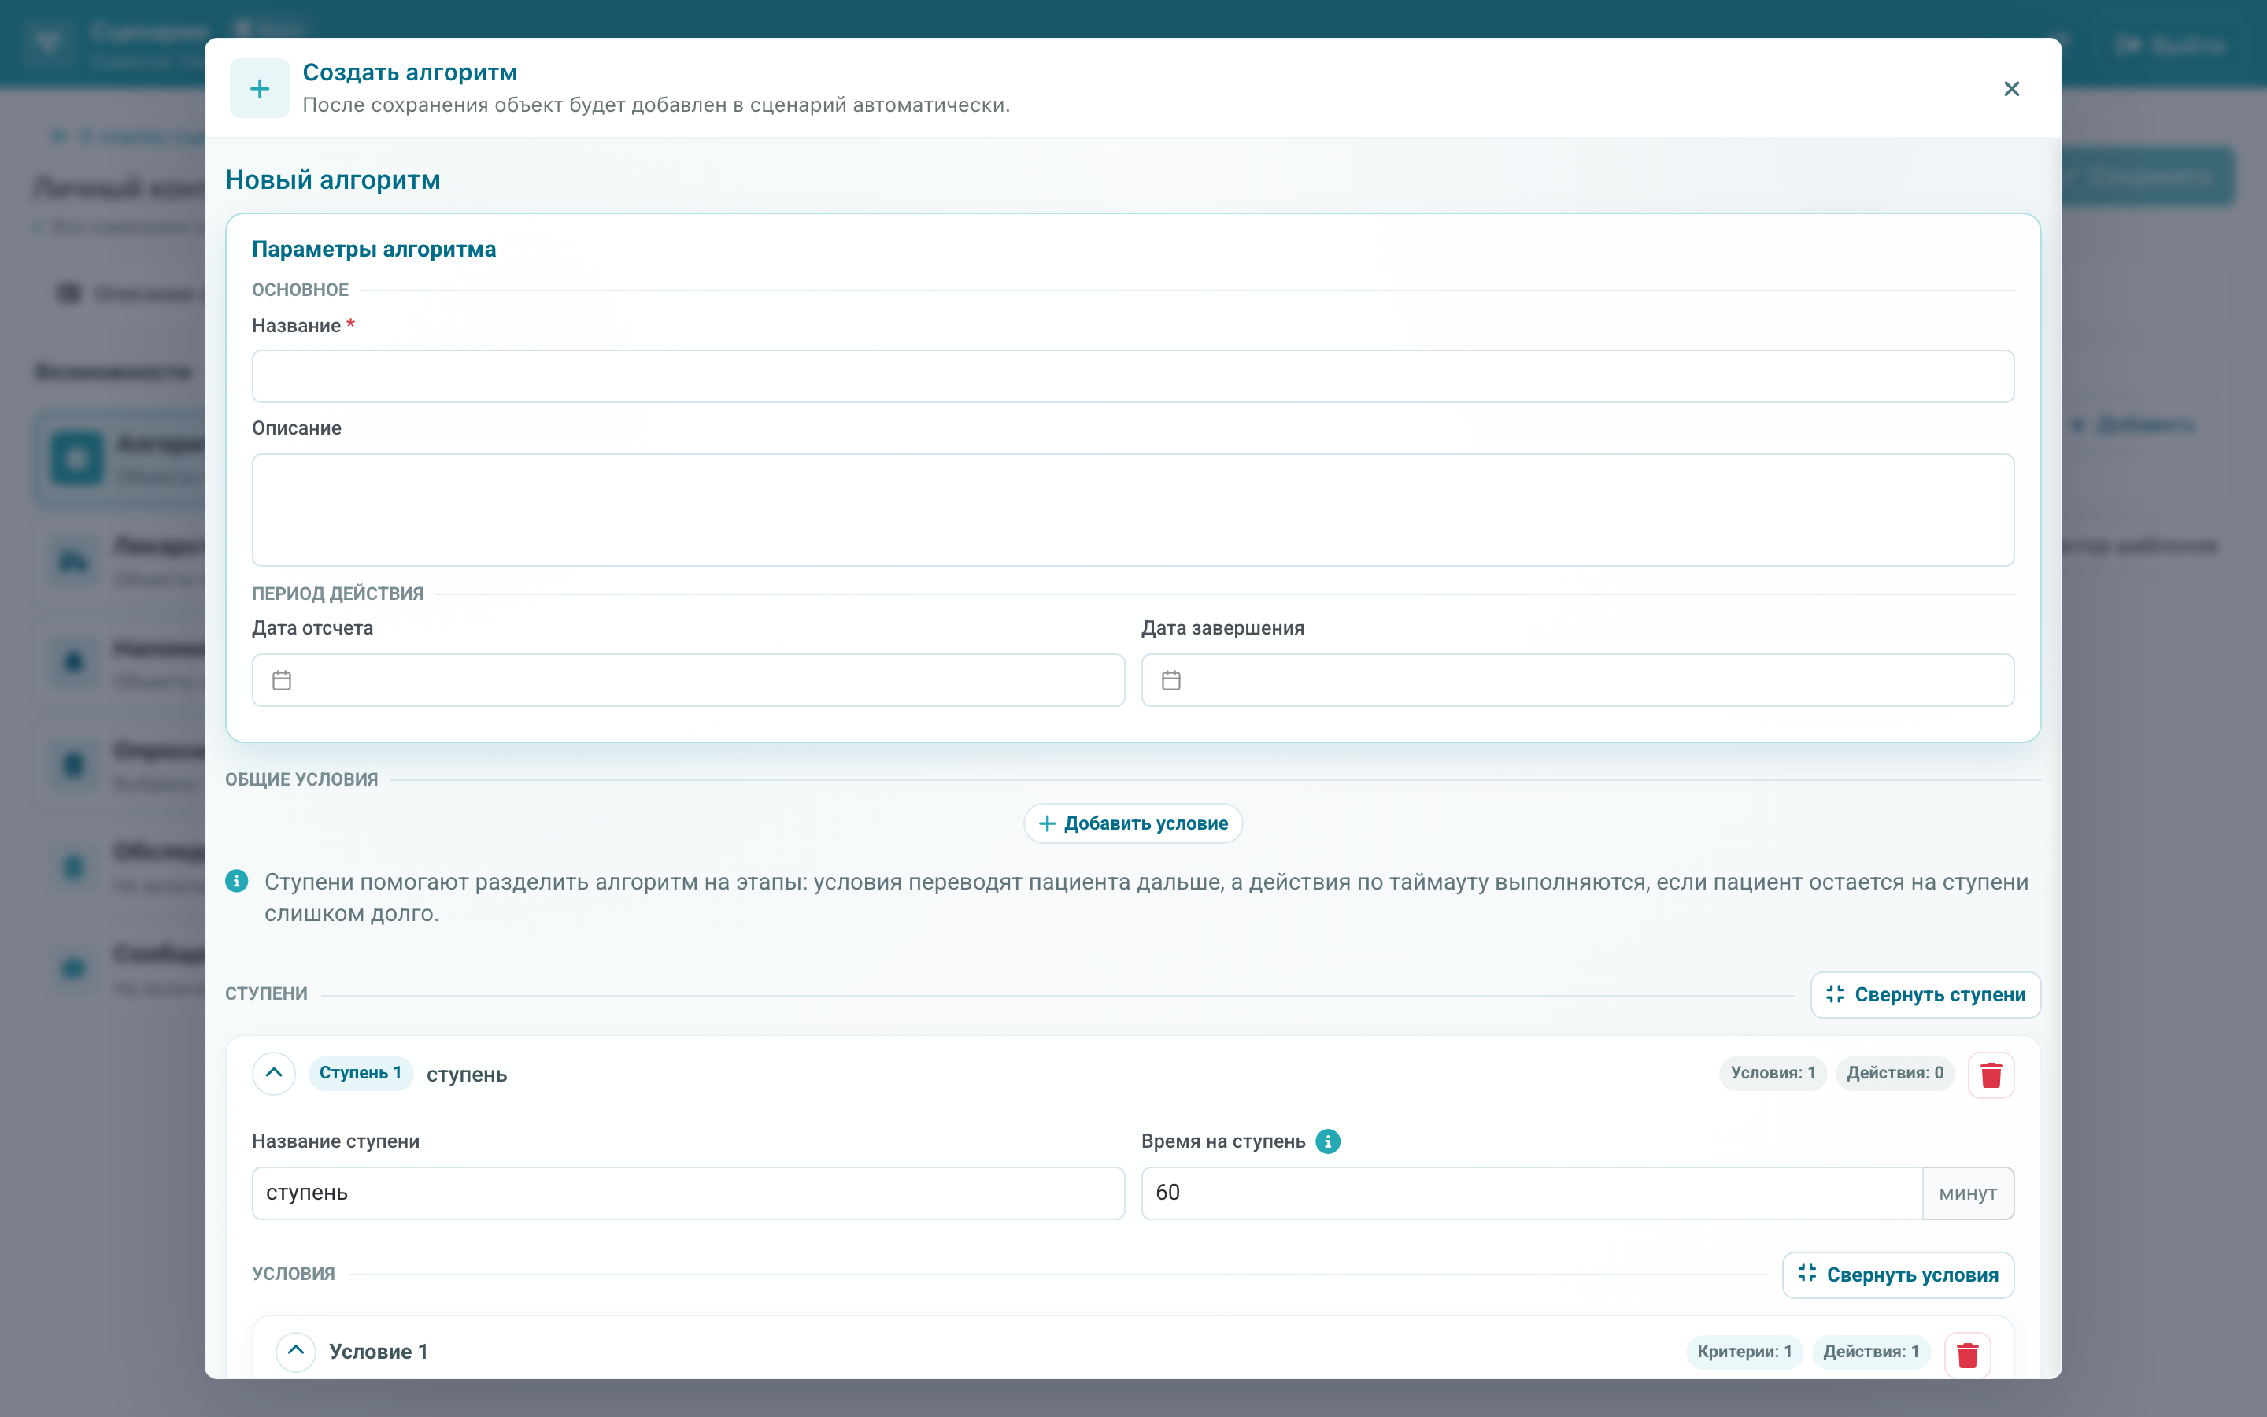This screenshot has height=1417, width=2267.
Task: Click the Критерии: 1 counter badge
Action: pos(1744,1352)
